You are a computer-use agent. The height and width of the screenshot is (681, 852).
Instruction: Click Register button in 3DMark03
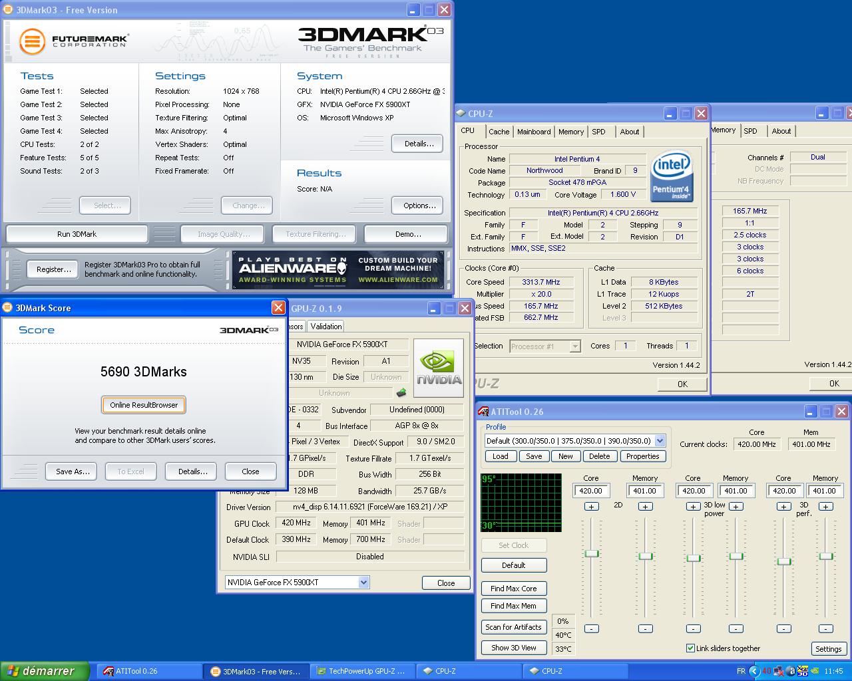click(x=54, y=269)
